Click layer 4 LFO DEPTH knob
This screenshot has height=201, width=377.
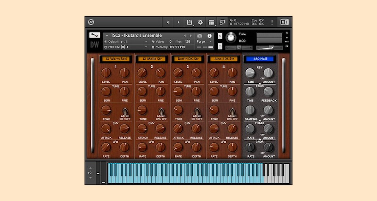(x=232, y=147)
